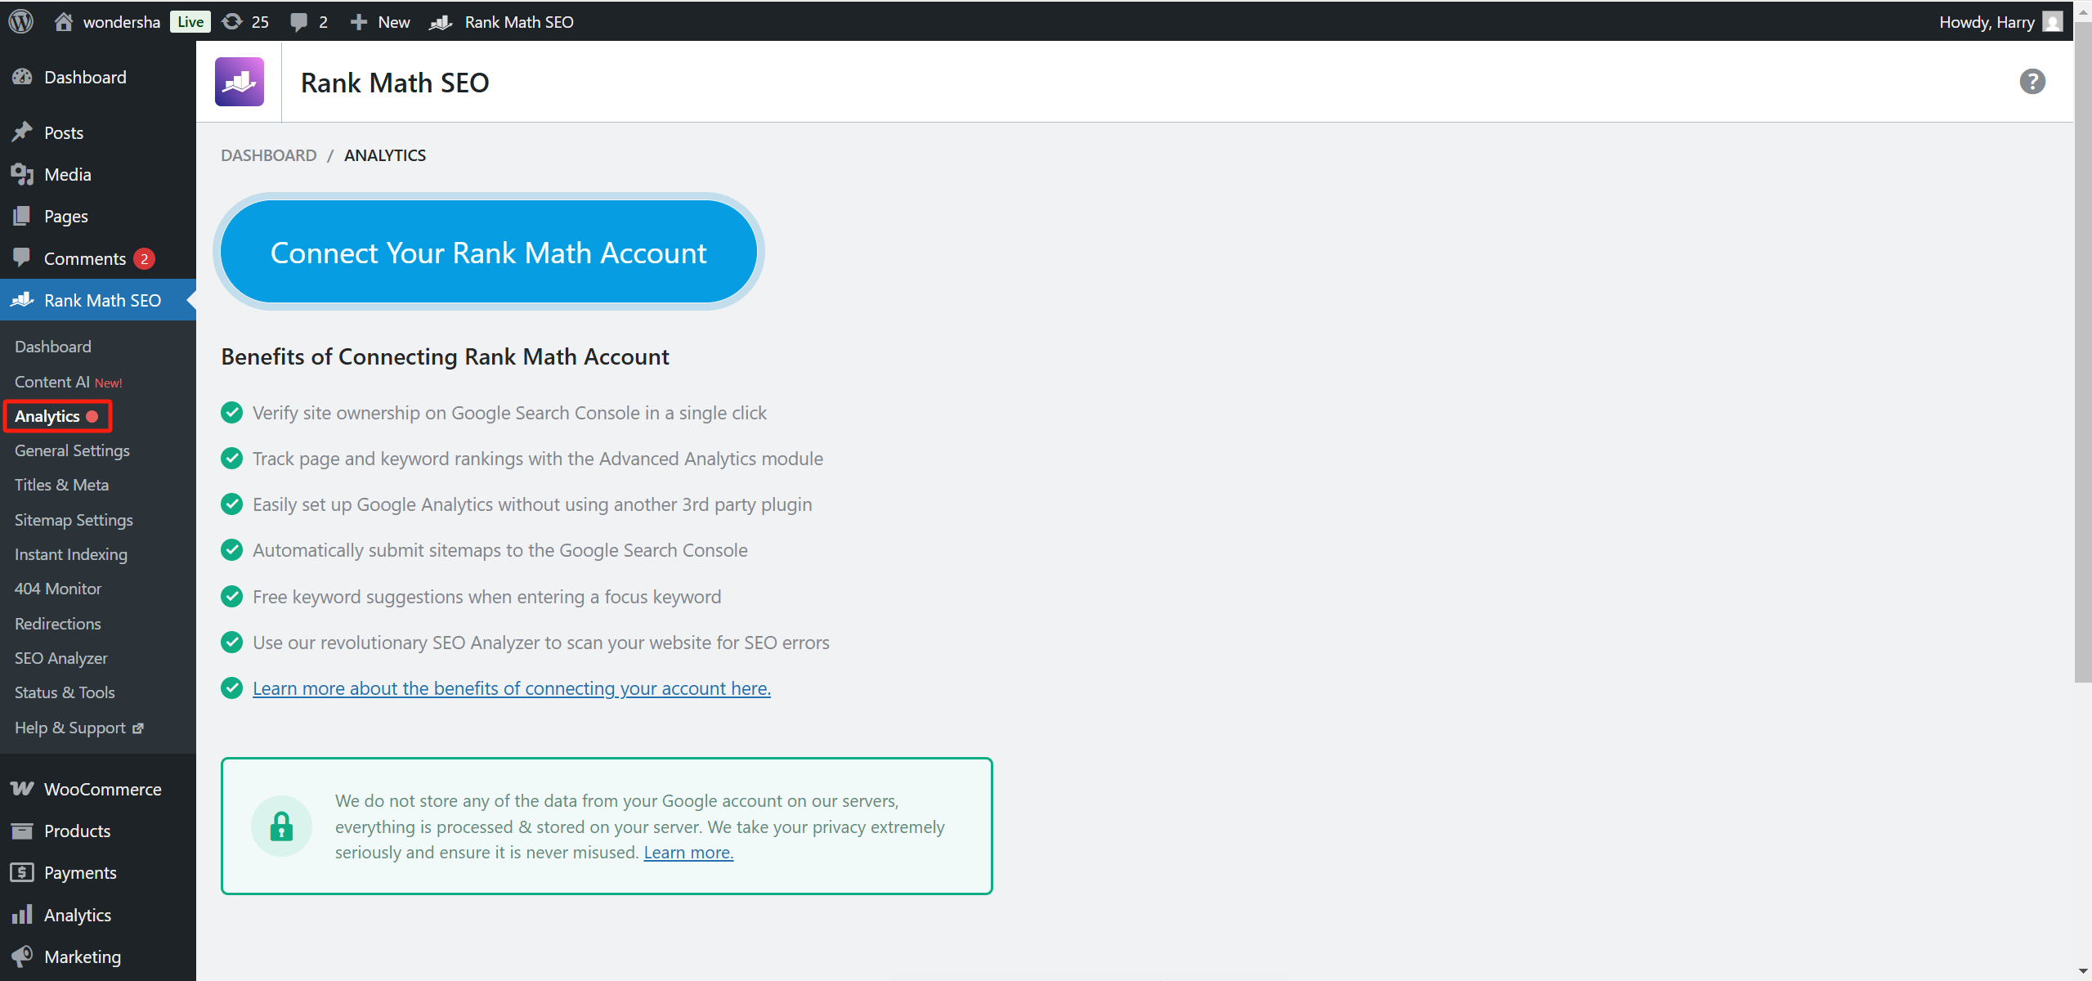The width and height of the screenshot is (2092, 981).
Task: Open WooCommerce from the sidebar
Action: pos(102,789)
